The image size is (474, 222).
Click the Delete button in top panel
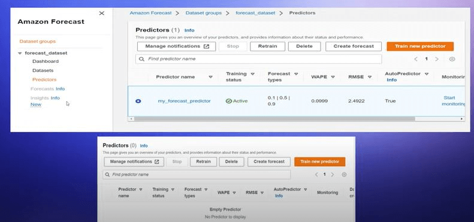click(304, 46)
